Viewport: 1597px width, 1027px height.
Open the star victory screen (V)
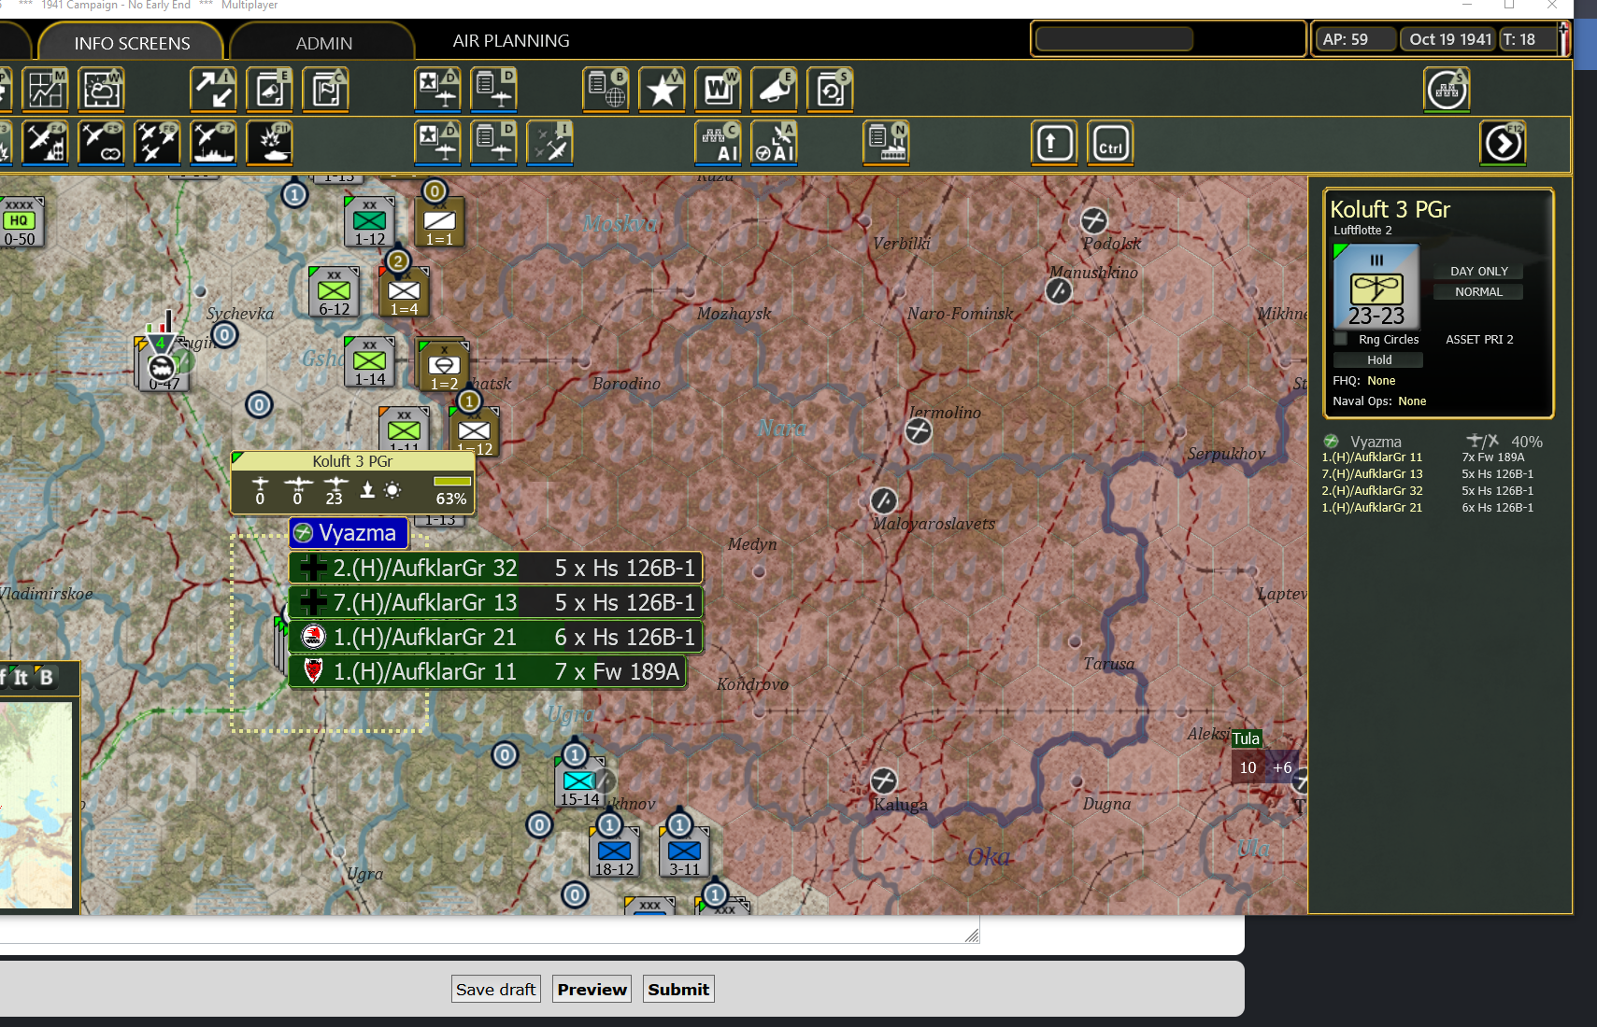662,90
